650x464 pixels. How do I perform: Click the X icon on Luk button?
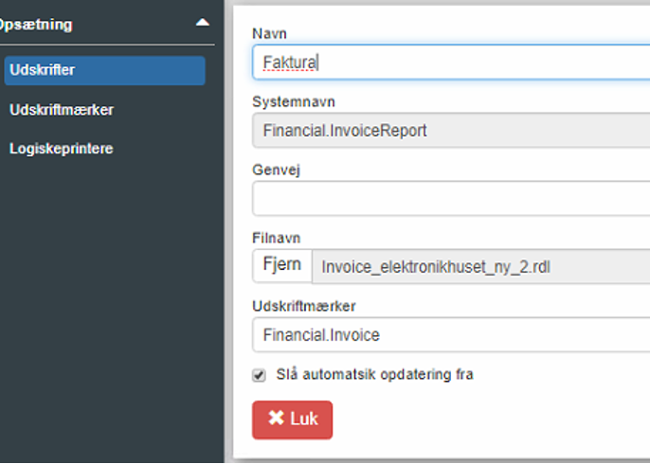coord(276,419)
